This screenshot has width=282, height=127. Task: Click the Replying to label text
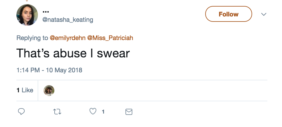32,38
